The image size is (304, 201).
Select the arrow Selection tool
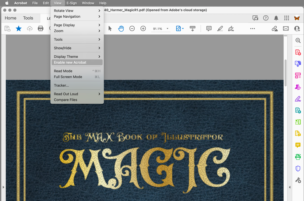click(110, 29)
